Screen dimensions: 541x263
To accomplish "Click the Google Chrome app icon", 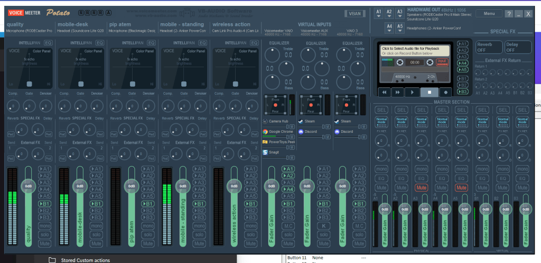I will coord(265,132).
